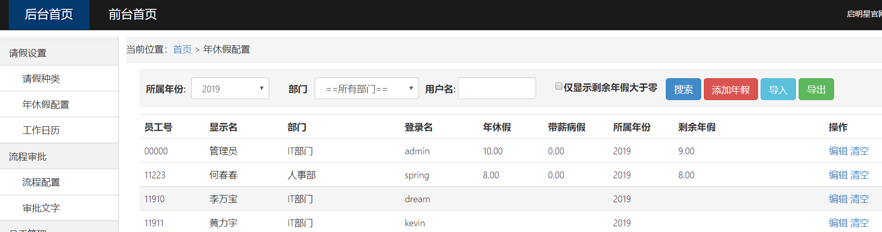Click 年休假配置 breadcrumb text
882x232 pixels.
227,50
